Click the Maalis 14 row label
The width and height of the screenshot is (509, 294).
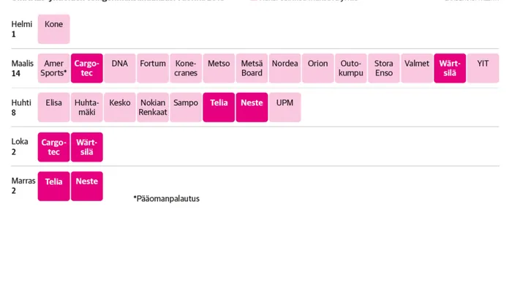pyautogui.click(x=23, y=69)
